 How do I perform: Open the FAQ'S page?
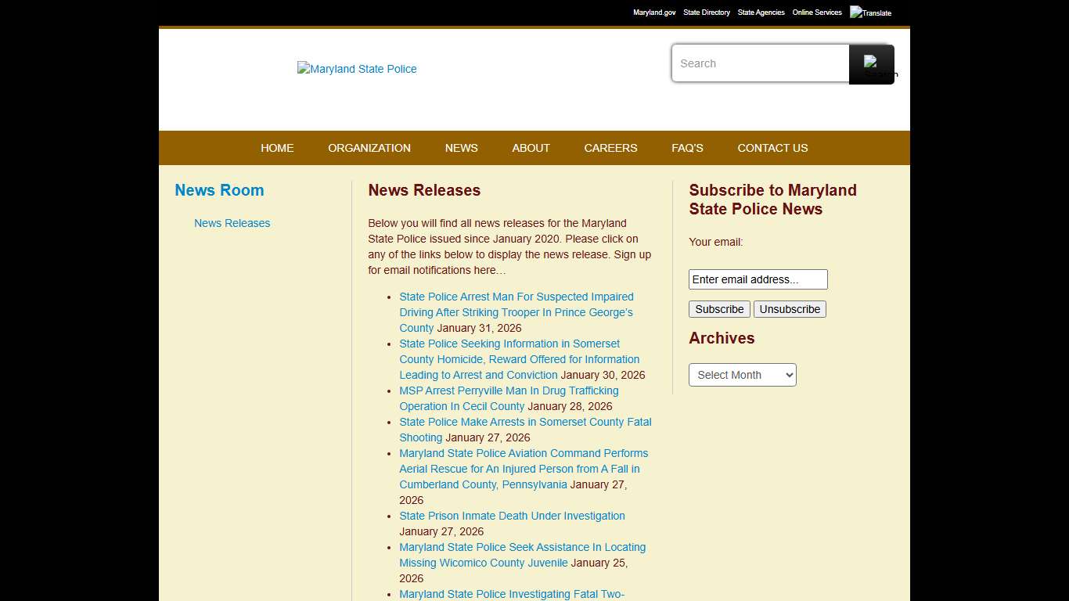(686, 148)
